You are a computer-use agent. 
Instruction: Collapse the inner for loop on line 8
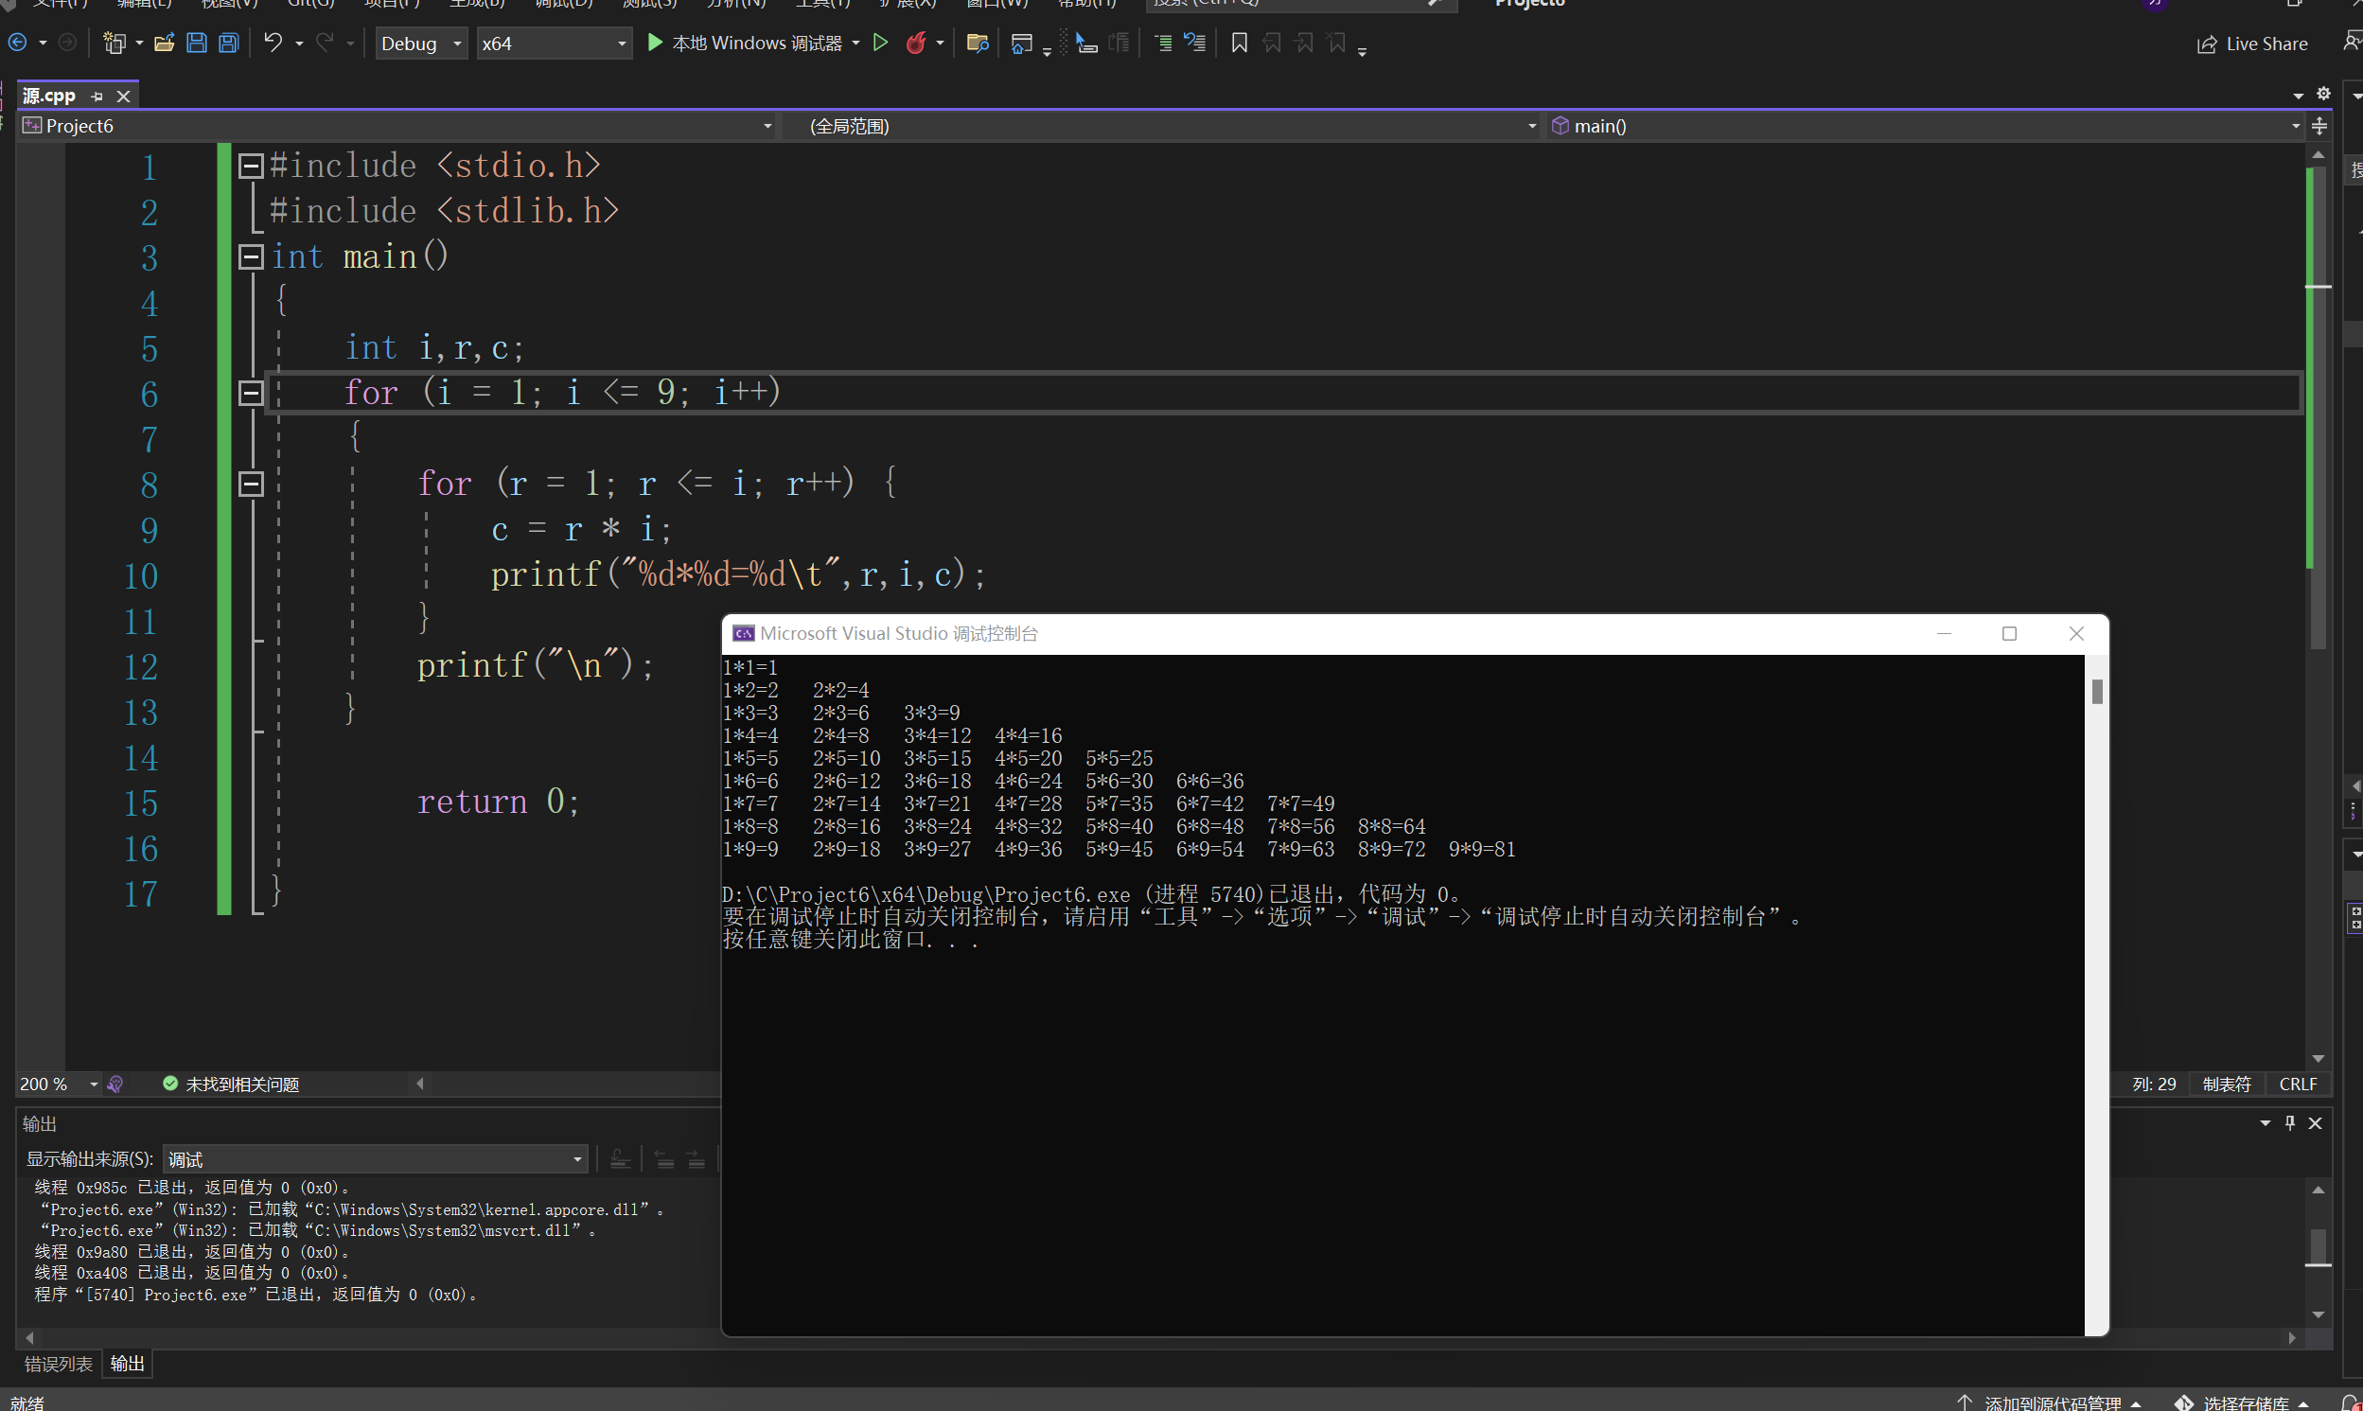tap(251, 484)
